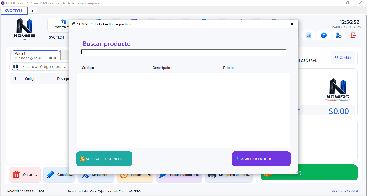367x196 pixels.
Task: Sort by the Codigo column in dialog
Action: (88, 68)
